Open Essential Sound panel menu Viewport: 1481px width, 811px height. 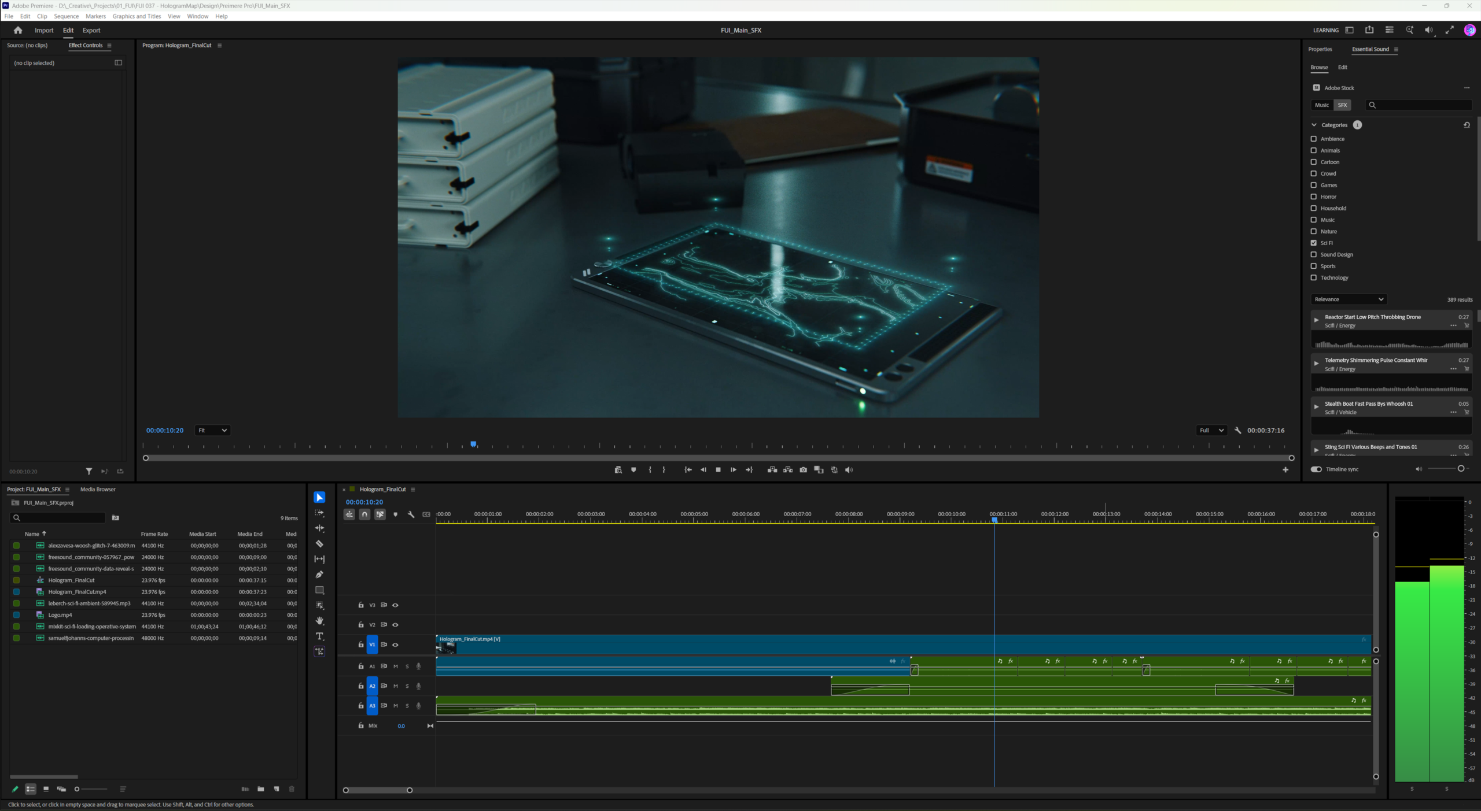coord(1396,49)
